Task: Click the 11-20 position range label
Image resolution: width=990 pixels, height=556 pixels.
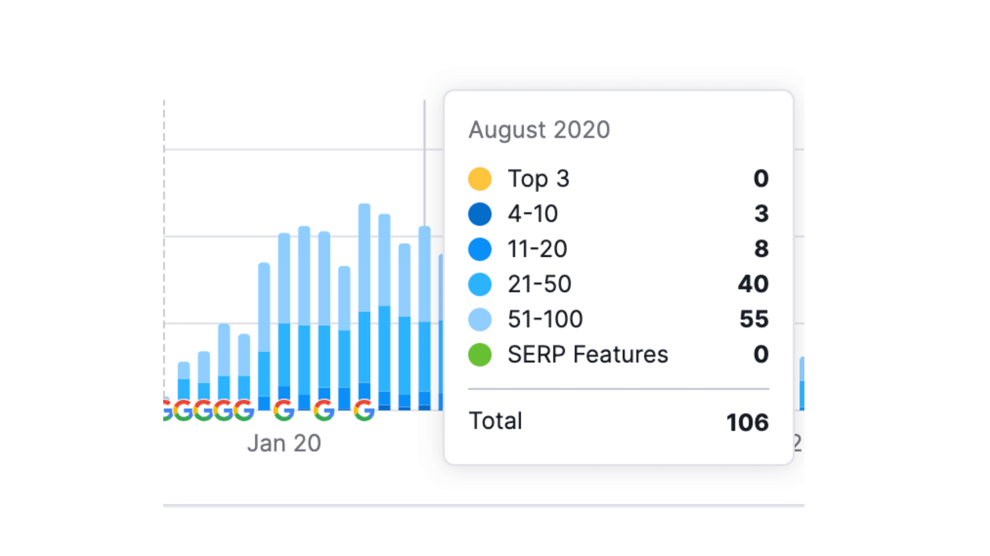Action: tap(537, 249)
